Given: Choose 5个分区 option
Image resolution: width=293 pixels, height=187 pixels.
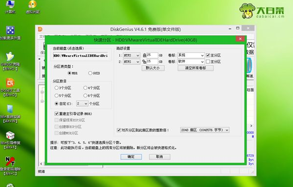Looking at the screenshot, I should coord(63,96).
